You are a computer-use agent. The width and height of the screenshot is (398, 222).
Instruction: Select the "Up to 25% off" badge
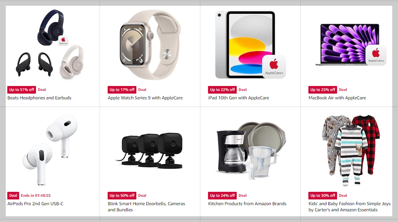[323, 90]
